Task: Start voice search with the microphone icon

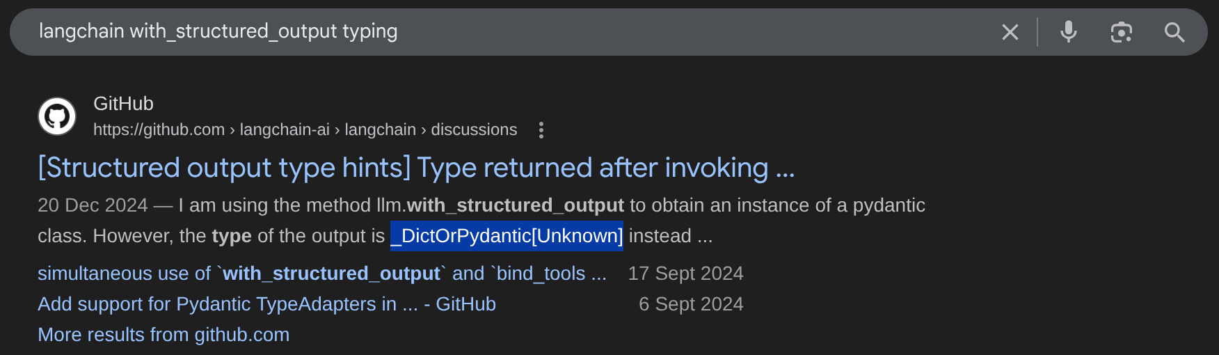Action: 1068,32
